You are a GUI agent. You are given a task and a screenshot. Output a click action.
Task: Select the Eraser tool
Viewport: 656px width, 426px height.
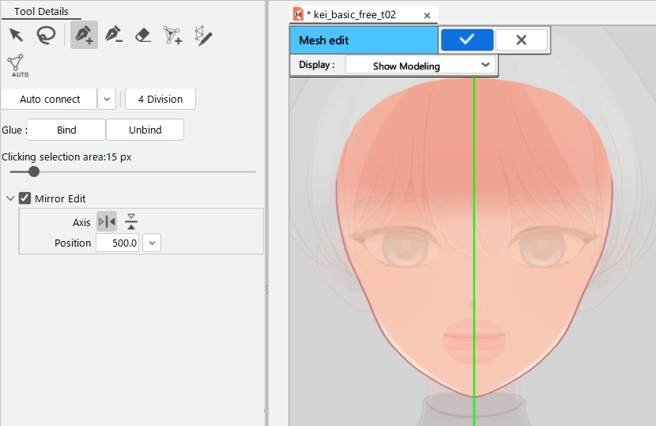click(143, 36)
